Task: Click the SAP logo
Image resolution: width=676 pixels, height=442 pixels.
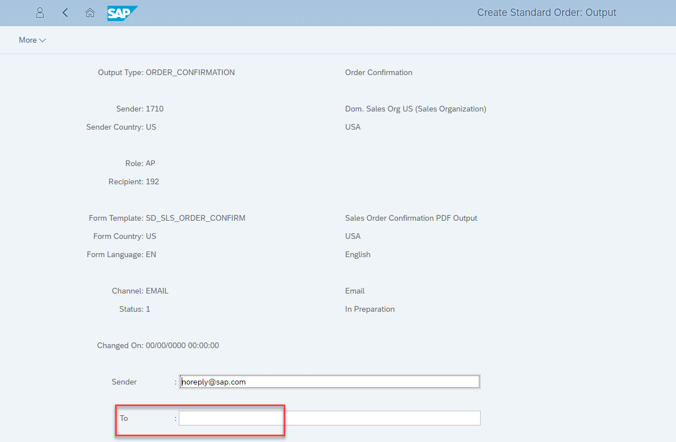Action: point(122,13)
